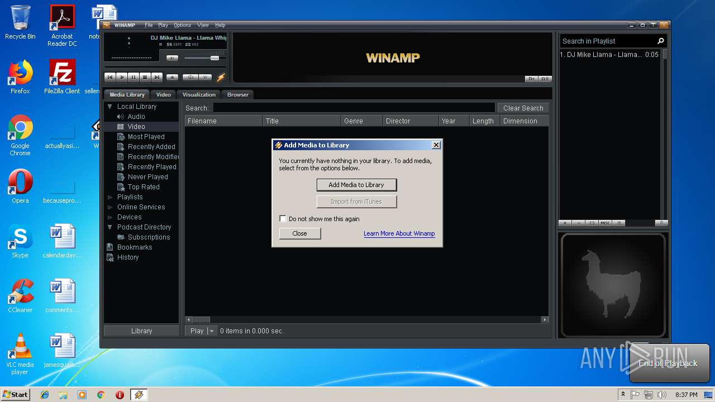
Task: Open the Options menu
Action: pyautogui.click(x=182, y=25)
